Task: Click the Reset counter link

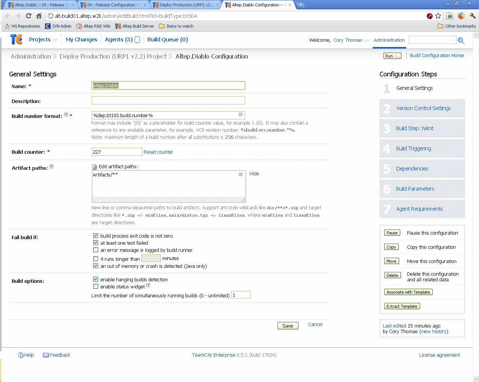Action: (x=158, y=152)
